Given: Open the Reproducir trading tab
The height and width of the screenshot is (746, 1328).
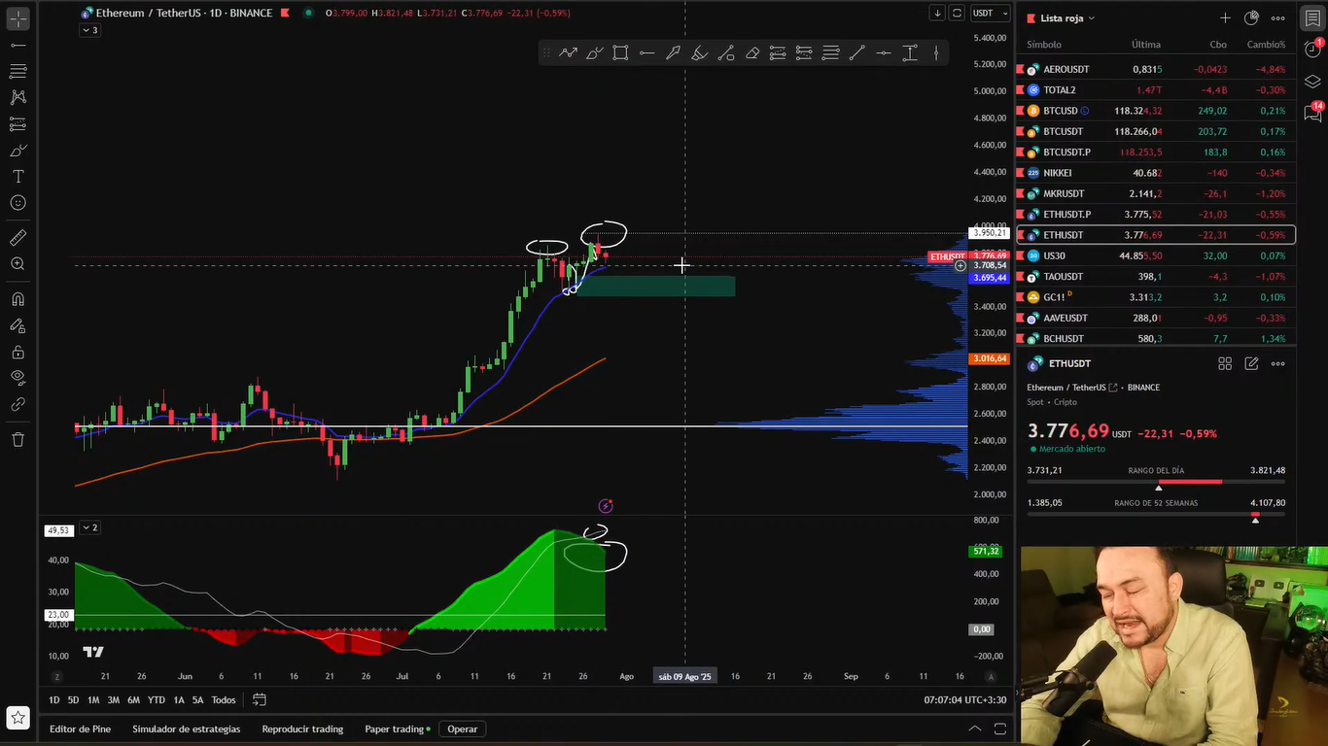Looking at the screenshot, I should (x=302, y=729).
